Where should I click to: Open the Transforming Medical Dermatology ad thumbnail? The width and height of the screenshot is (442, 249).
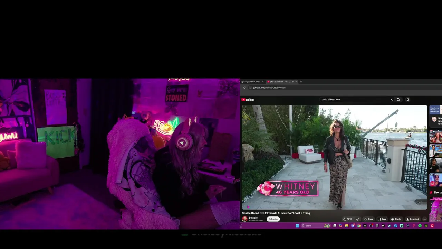point(435,110)
